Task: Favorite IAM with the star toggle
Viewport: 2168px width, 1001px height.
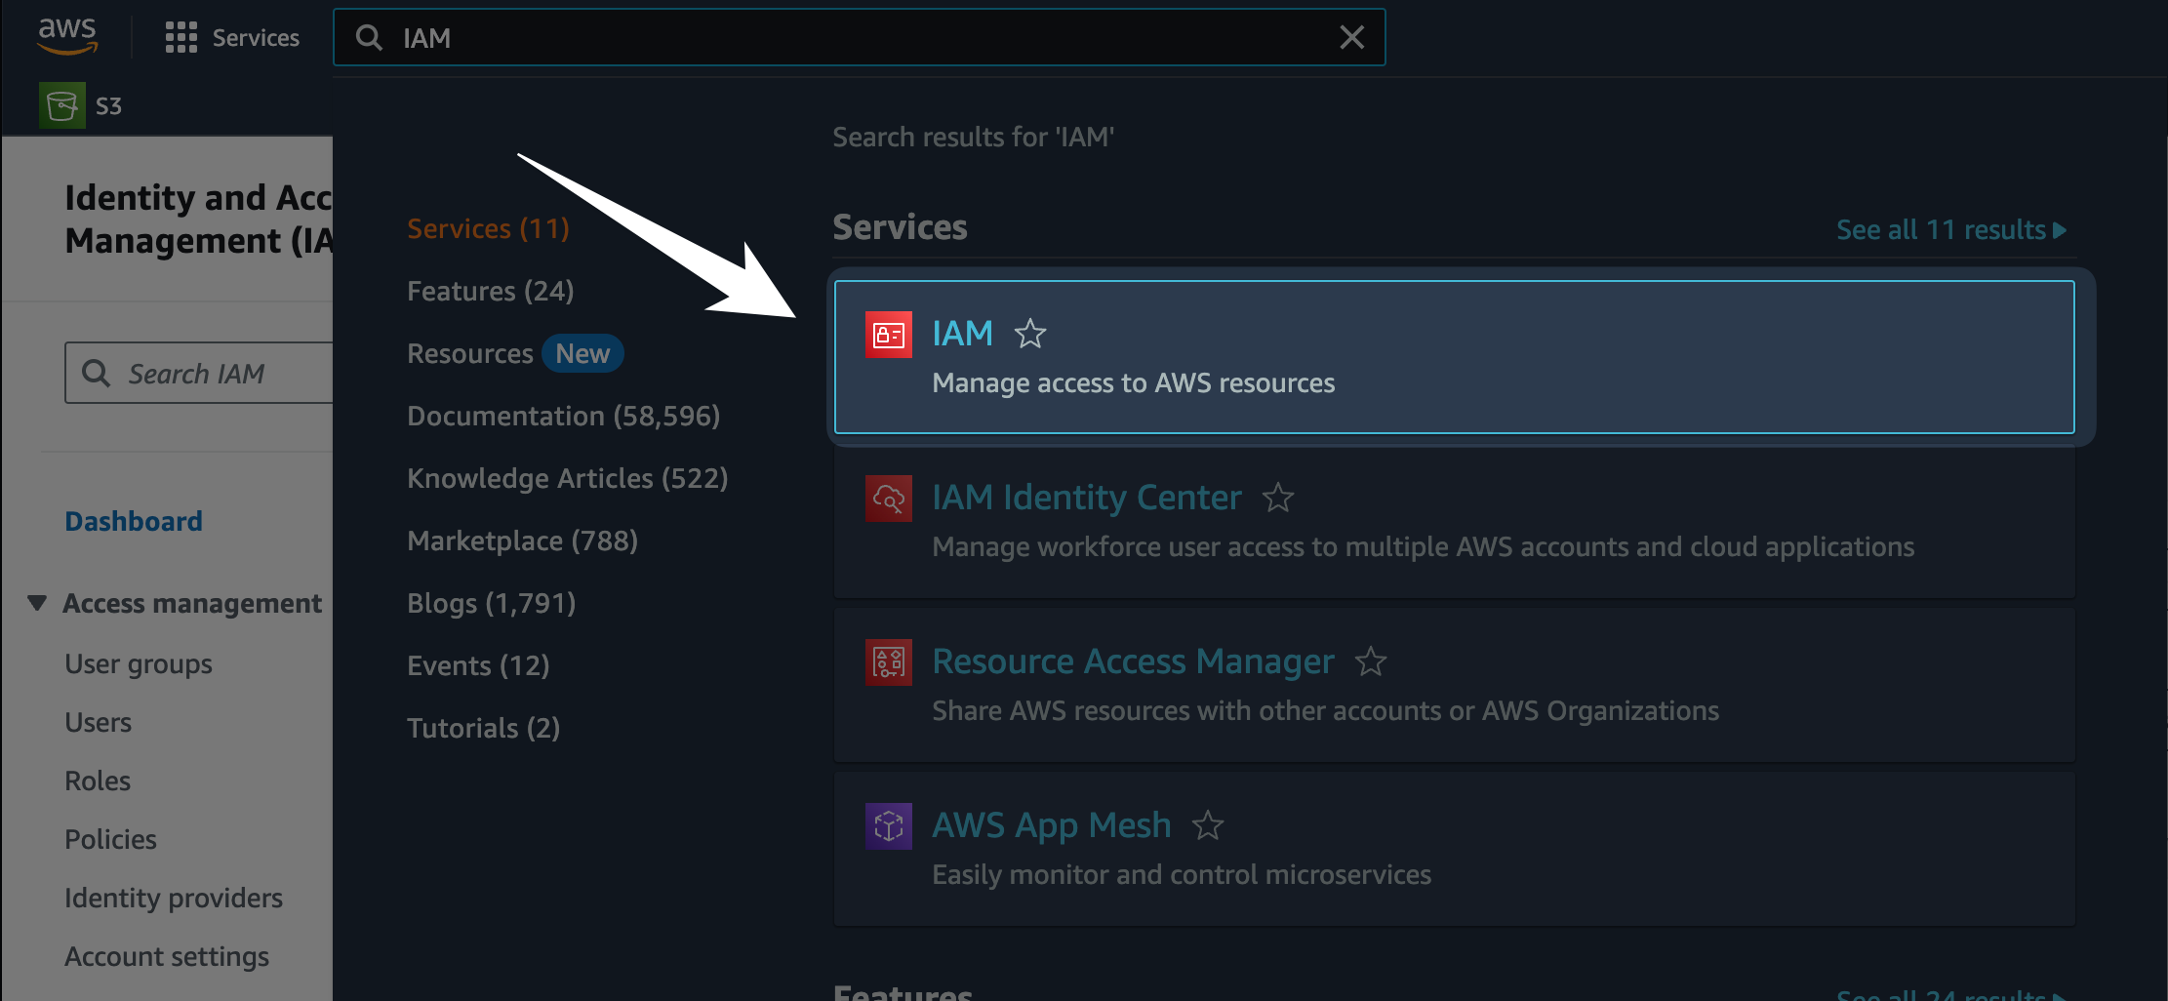Action: [1029, 335]
